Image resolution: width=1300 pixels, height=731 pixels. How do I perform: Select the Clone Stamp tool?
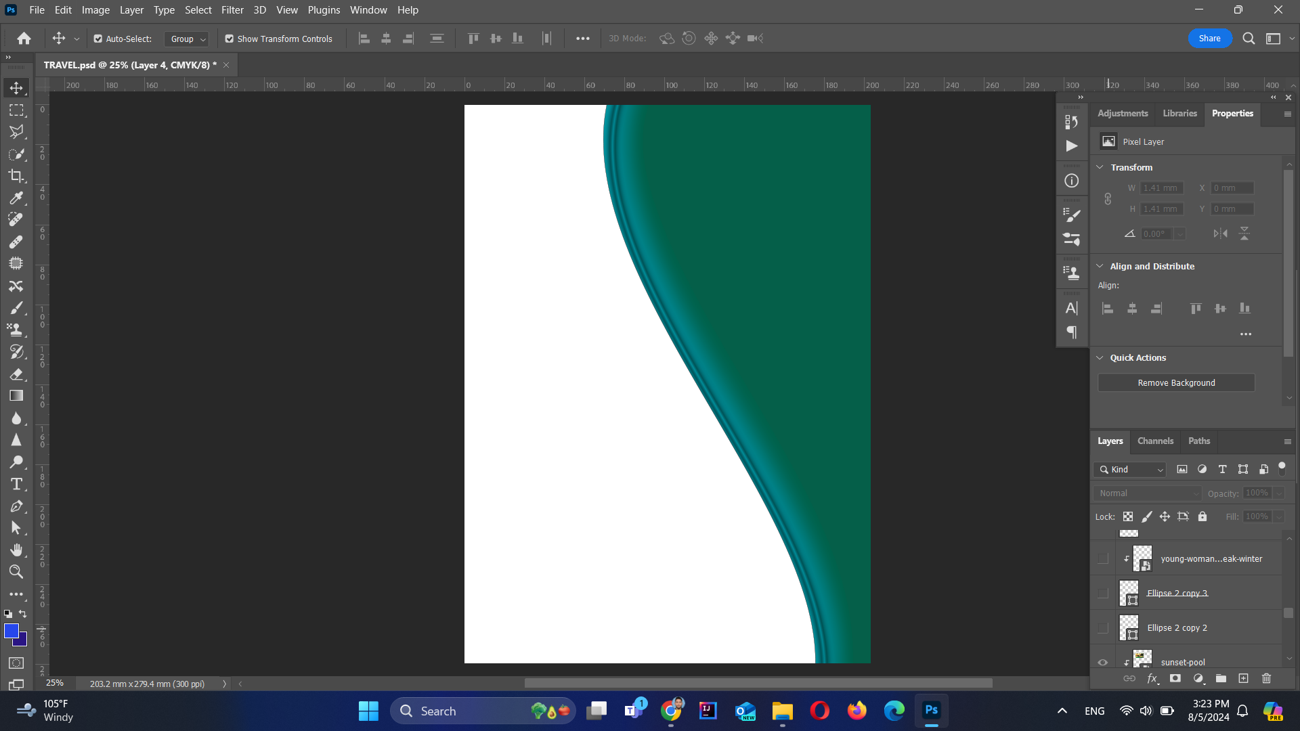16,330
